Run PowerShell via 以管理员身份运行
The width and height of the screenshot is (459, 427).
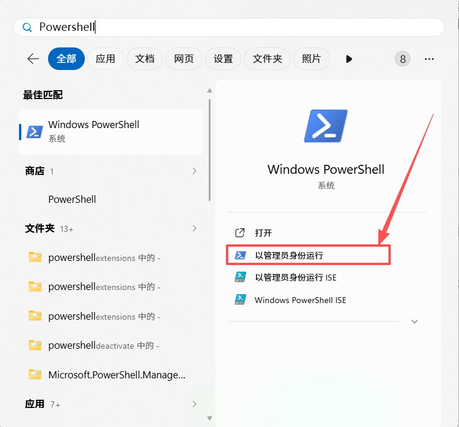308,255
